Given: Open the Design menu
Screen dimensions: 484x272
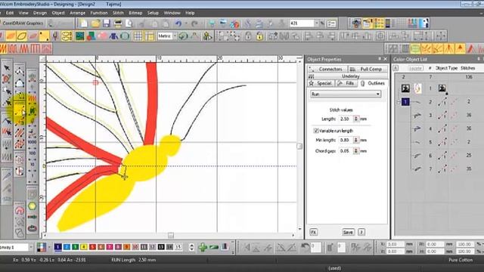Looking at the screenshot, I should 40,13.
